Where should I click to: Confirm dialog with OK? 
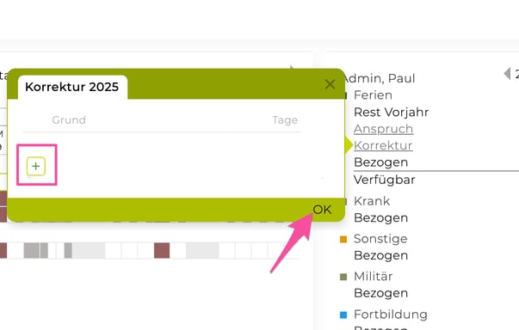pyautogui.click(x=322, y=210)
